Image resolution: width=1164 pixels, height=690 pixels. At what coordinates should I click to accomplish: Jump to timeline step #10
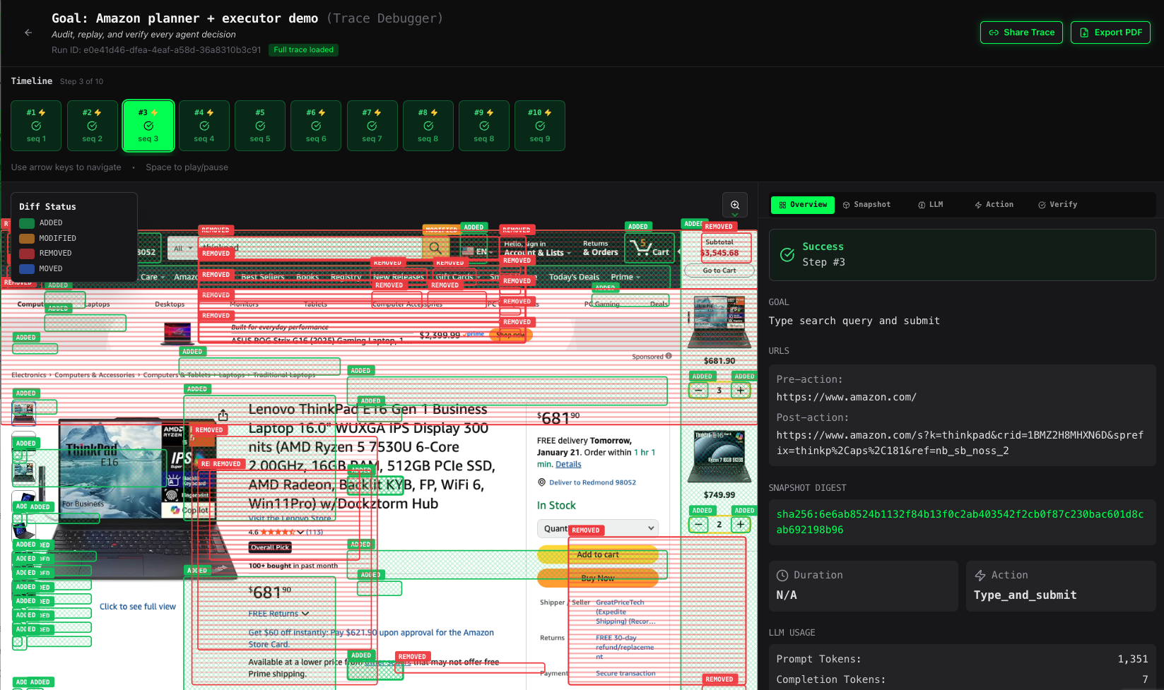pos(540,126)
